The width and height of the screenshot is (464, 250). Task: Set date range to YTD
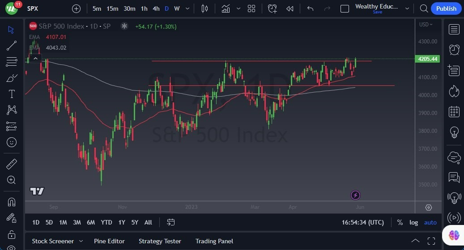click(x=106, y=222)
